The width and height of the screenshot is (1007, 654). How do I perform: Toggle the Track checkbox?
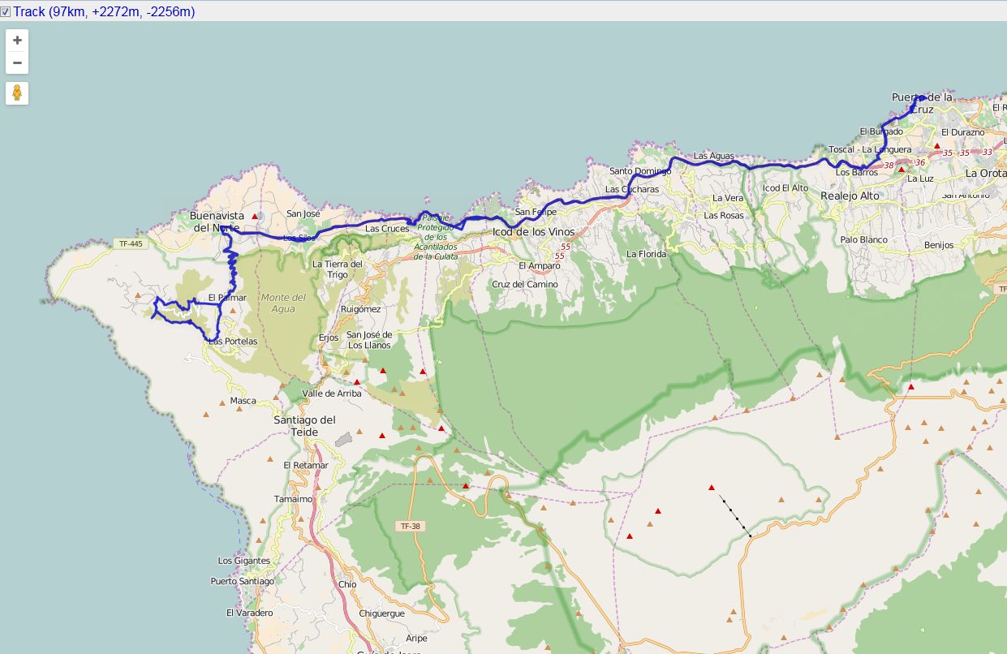[6, 12]
